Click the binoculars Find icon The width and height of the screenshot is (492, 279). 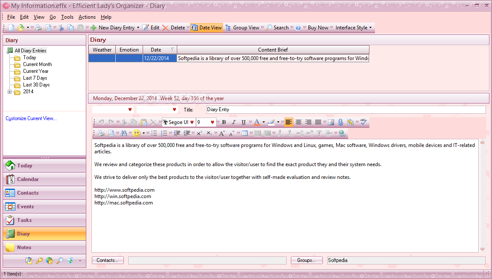[x=123, y=133]
